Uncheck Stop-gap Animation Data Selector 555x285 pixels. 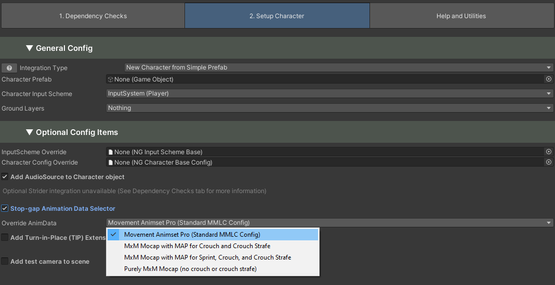[x=5, y=208]
